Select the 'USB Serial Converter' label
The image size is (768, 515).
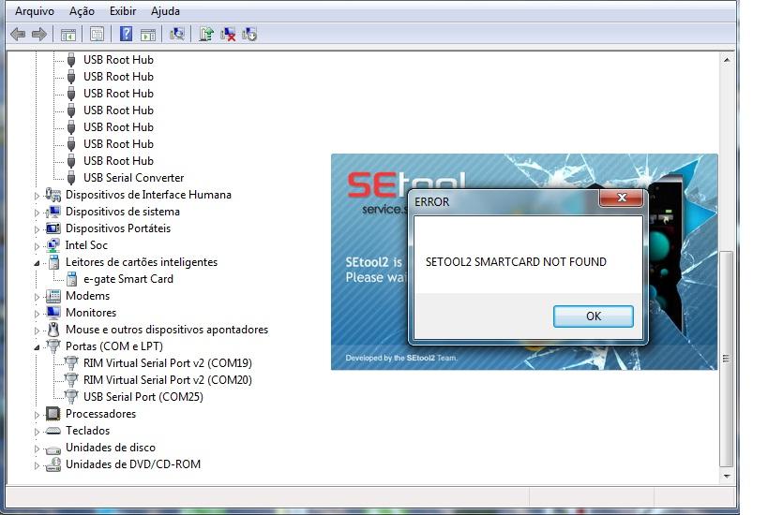click(134, 178)
